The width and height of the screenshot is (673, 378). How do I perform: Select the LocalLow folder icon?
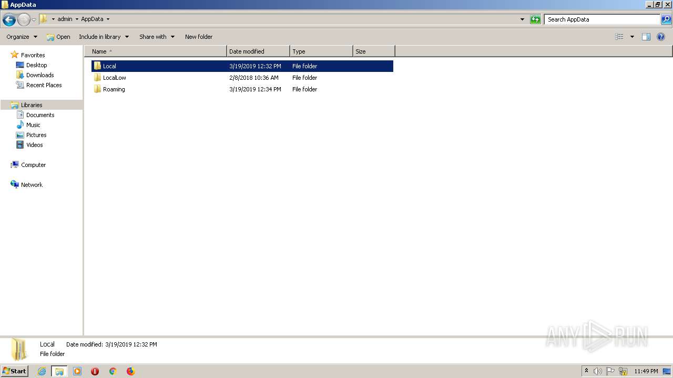pos(97,78)
